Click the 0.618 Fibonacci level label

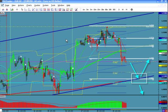coord(115,84)
